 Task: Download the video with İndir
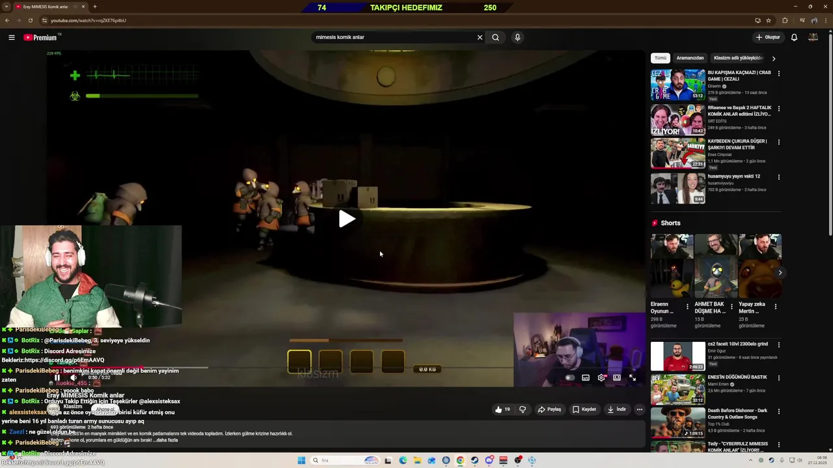pyautogui.click(x=616, y=409)
